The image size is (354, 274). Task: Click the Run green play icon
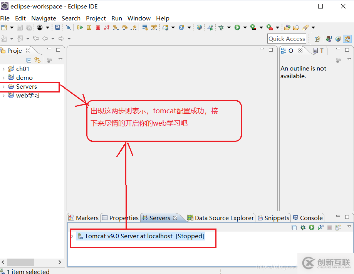[x=237, y=27]
